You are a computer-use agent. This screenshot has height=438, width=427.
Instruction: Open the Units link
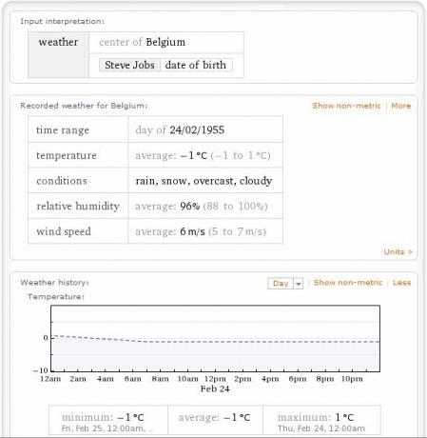[x=398, y=251]
